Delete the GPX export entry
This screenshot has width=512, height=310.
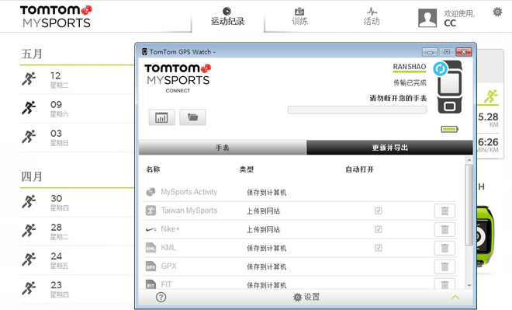pos(445,266)
